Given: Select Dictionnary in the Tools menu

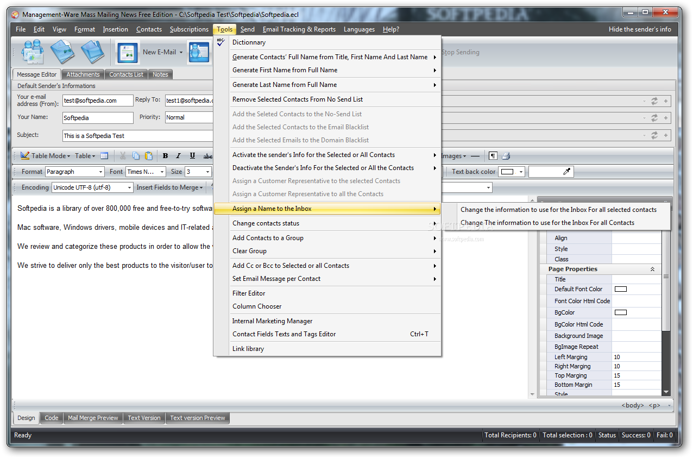Looking at the screenshot, I should point(249,42).
